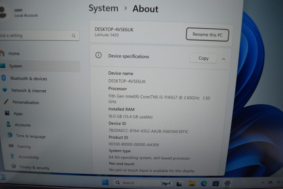The image size is (283, 189).
Task: Click the Installed RAM label
Action: 121,109
